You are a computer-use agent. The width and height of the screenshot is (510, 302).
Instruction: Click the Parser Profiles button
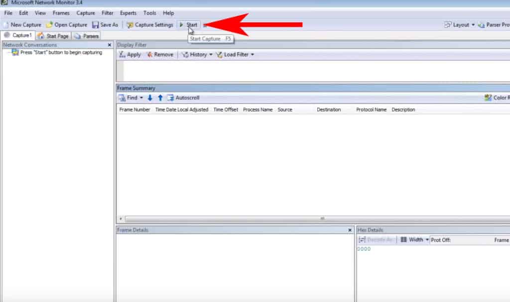(494, 25)
